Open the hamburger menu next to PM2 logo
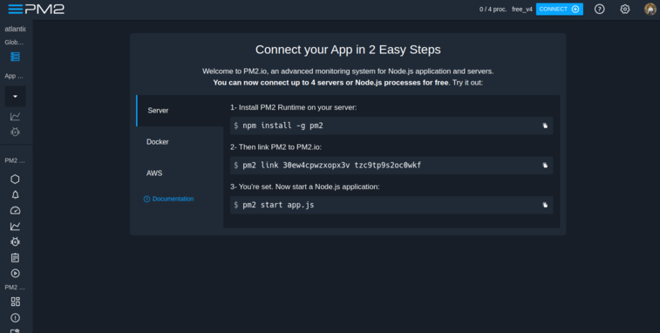 click(15, 9)
